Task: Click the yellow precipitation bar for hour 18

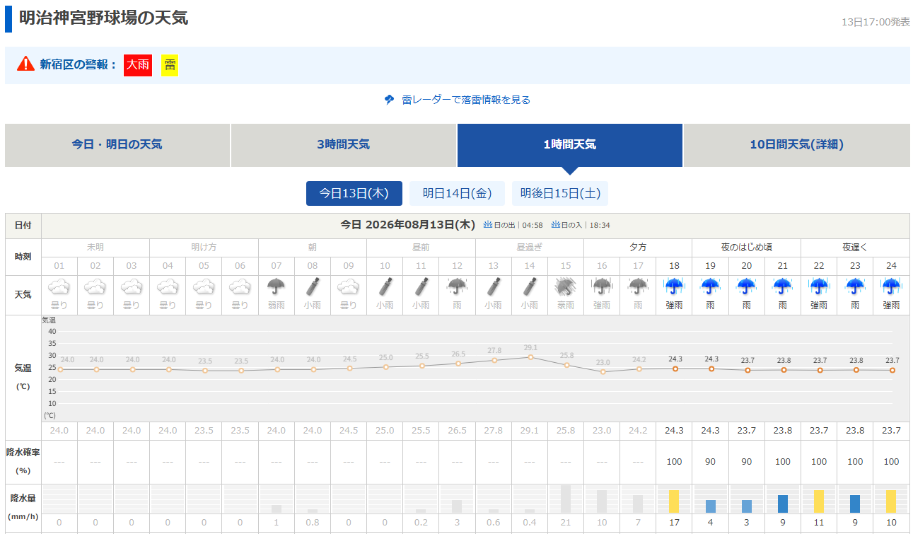Action: pyautogui.click(x=674, y=501)
